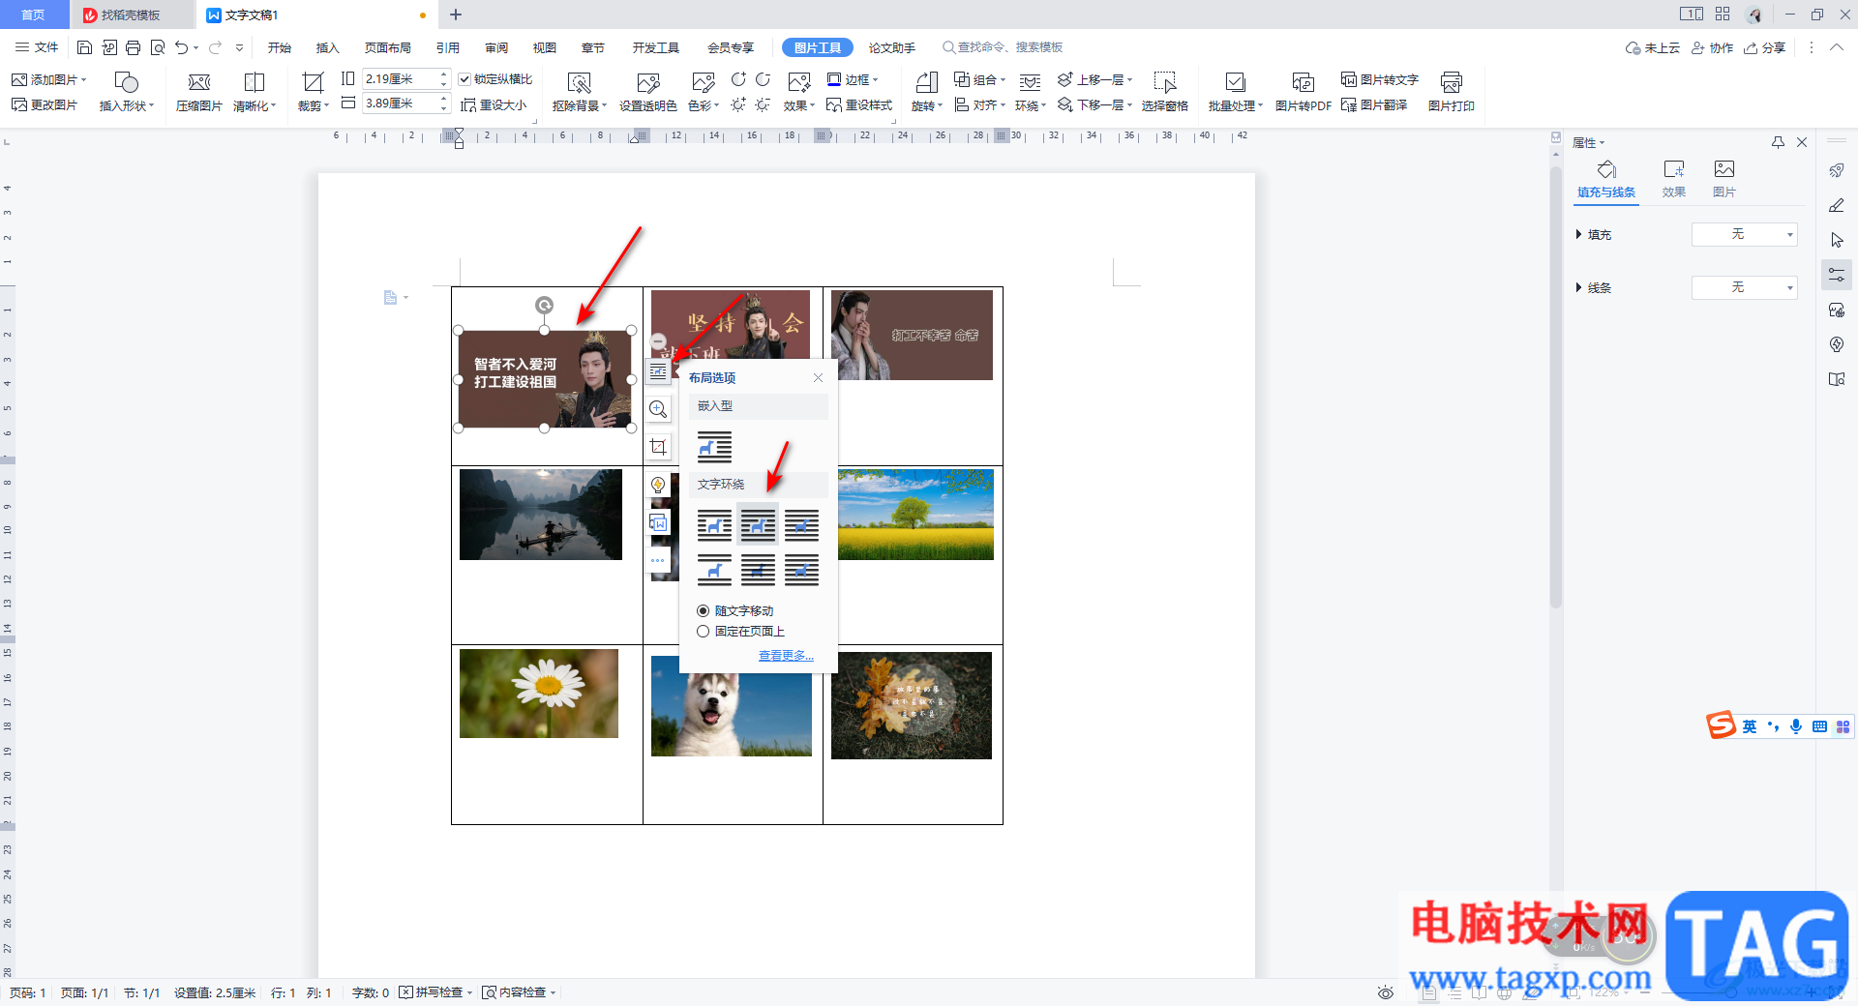The width and height of the screenshot is (1858, 1006).
Task: Click the 重设样式 reset style button
Action: coord(859,104)
